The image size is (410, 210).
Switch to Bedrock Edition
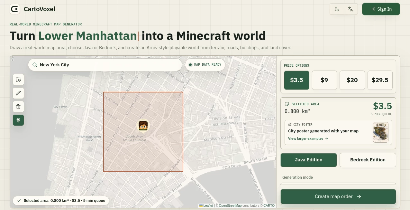[x=368, y=160]
